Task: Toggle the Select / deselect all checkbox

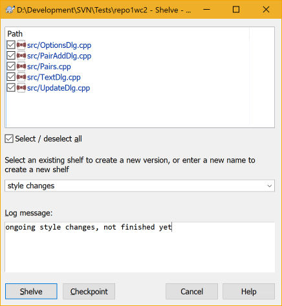Action: click(9, 139)
